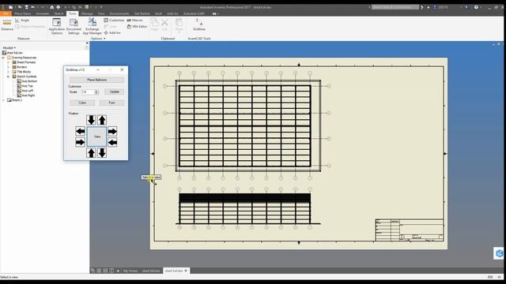The width and height of the screenshot is (506, 284).
Task: Close the Gridlines dialog
Action: tap(122, 69)
